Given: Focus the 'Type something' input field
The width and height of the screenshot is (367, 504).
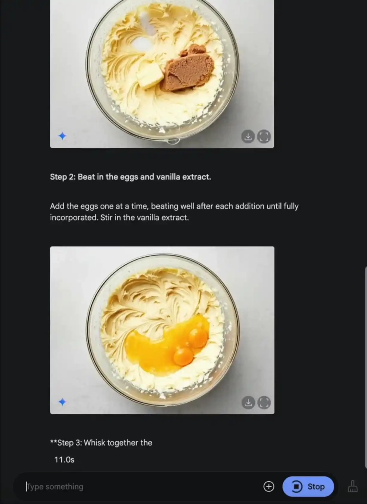Looking at the screenshot, I should (141, 486).
